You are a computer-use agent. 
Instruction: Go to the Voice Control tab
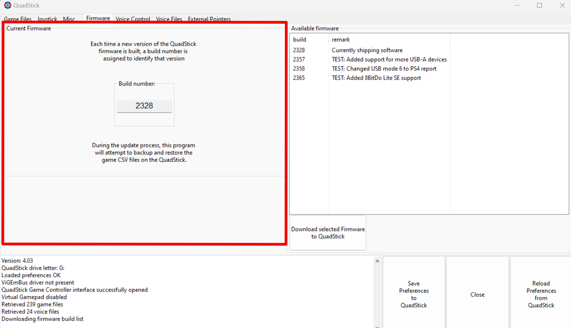(x=133, y=19)
